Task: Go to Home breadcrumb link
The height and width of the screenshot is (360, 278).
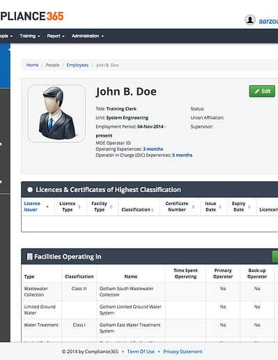Action: click(x=32, y=65)
